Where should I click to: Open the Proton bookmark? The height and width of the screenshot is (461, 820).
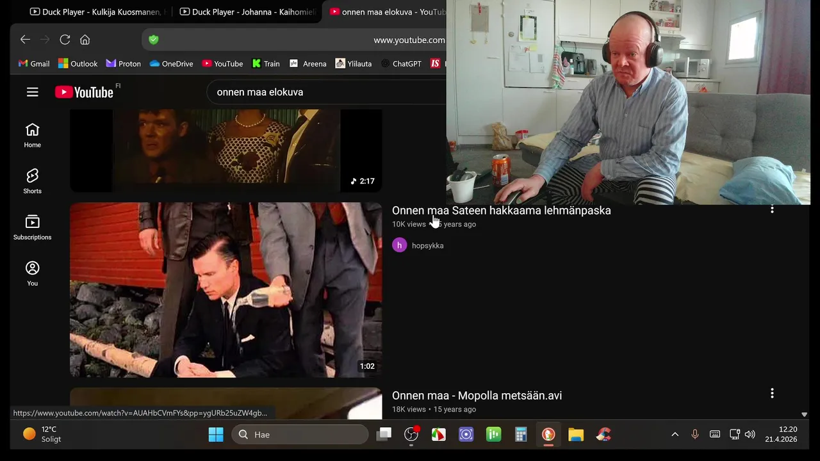click(x=124, y=63)
